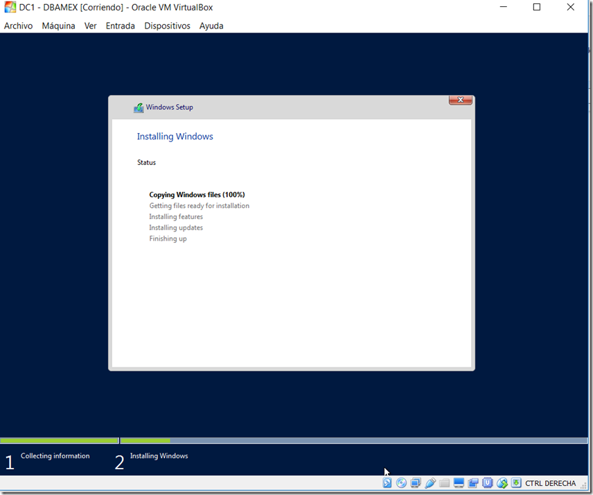Click the 'Installing features' step text
The image size is (593, 495).
(176, 216)
